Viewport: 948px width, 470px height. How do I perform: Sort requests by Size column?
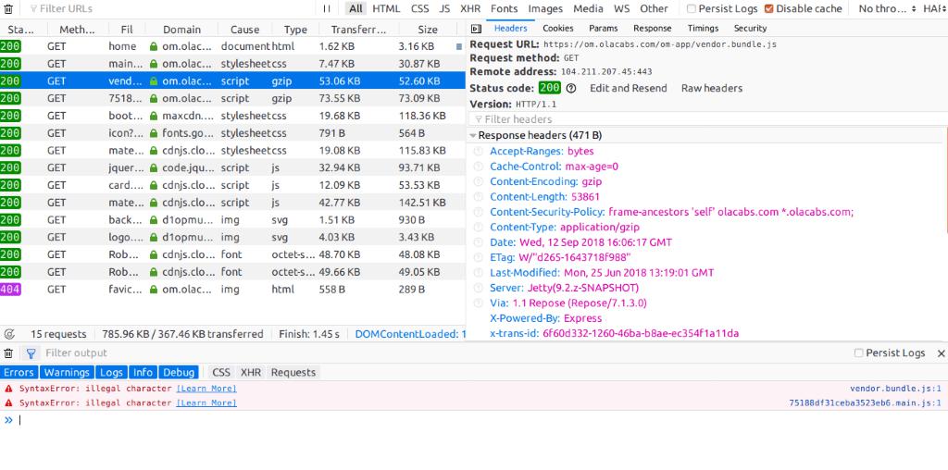tap(428, 30)
